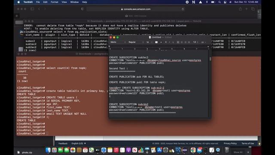Screen dimensions: 275x155
Task: Go back in Safari
Action: point(39,9)
